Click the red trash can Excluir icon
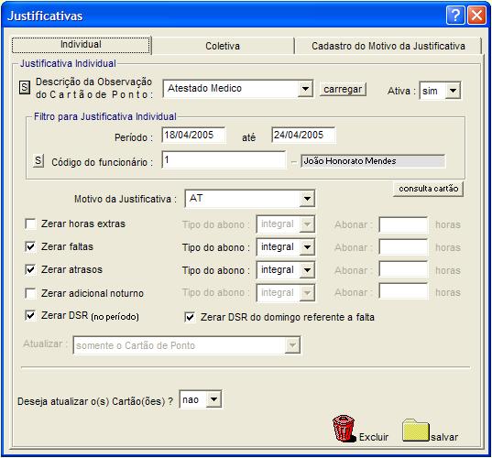Screen dimensions: 492x458 [x=344, y=429]
